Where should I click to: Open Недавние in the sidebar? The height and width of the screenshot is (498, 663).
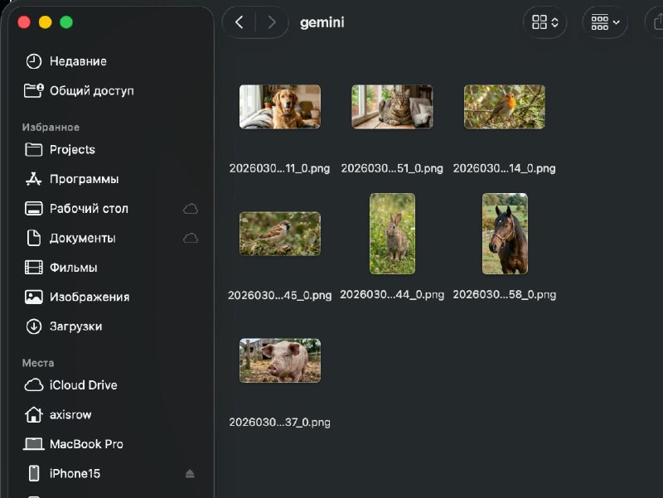pos(78,61)
